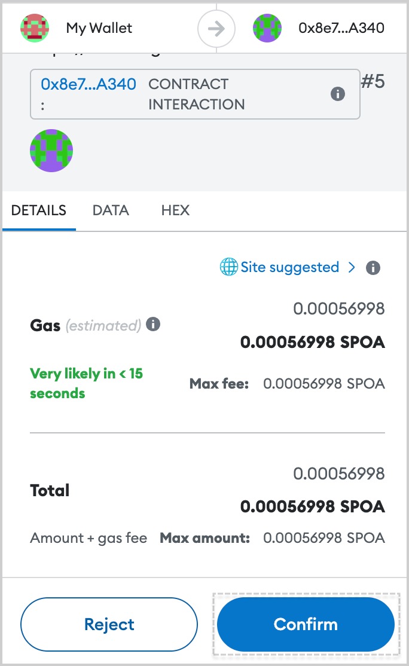Click the large green-purple contract identicon

point(51,151)
